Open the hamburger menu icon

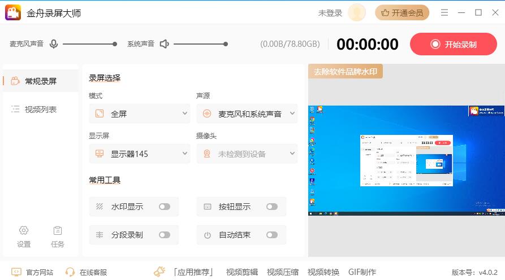click(444, 12)
